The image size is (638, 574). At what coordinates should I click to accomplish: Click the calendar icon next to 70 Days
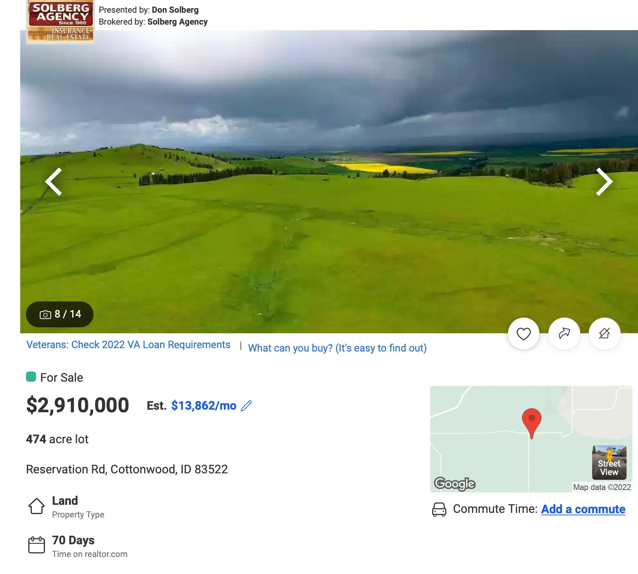(37, 545)
